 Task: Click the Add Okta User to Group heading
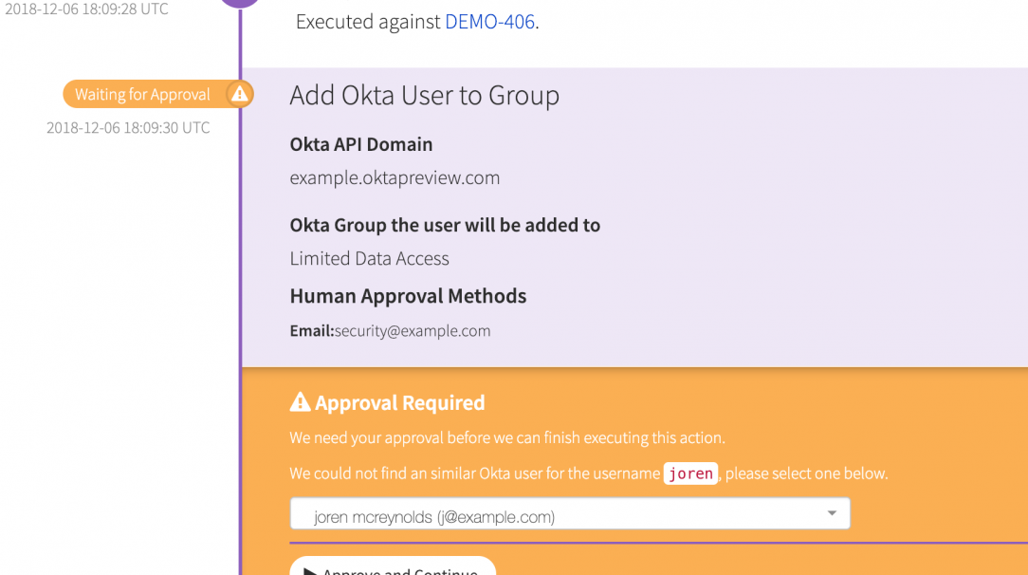click(424, 96)
